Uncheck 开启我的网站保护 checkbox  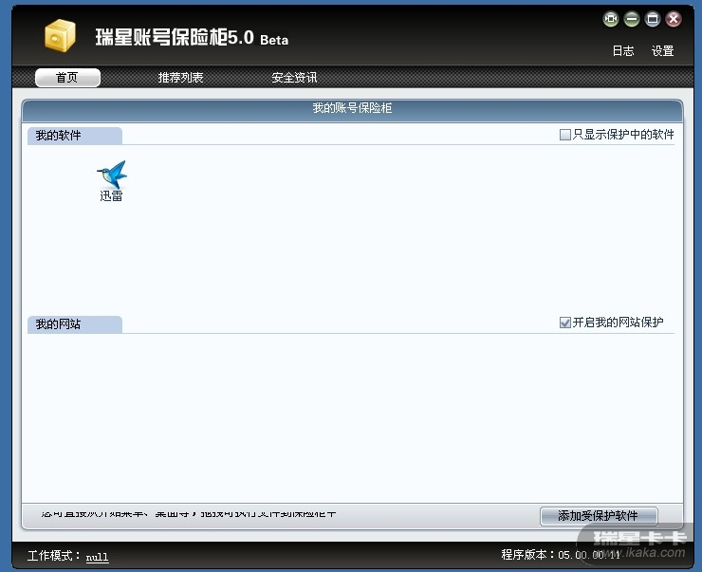[565, 323]
